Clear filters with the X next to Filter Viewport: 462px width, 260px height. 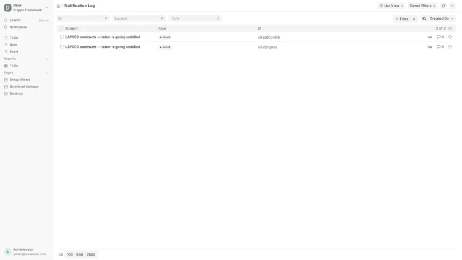coord(414,19)
